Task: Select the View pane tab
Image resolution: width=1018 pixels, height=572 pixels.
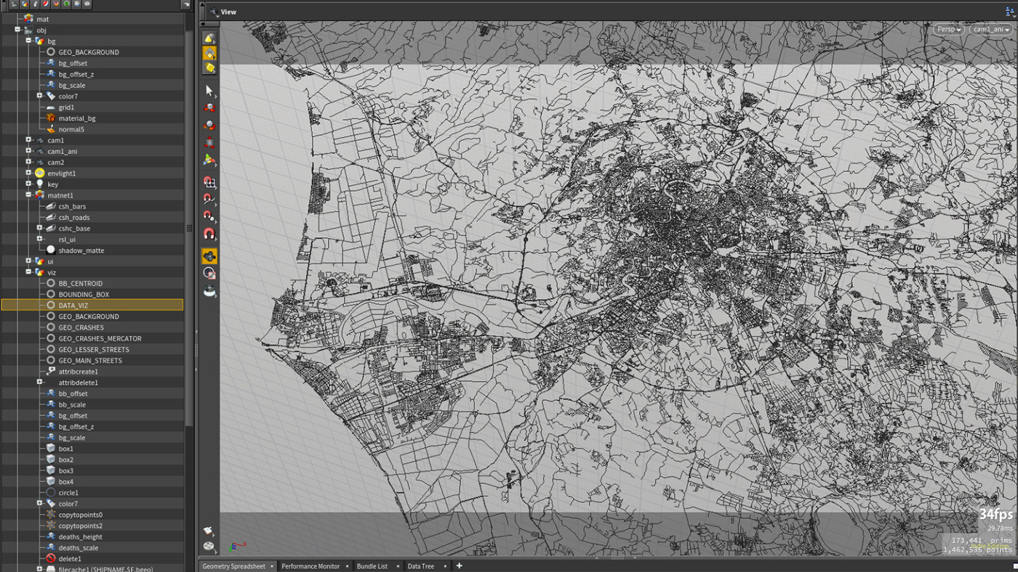Action: click(228, 12)
